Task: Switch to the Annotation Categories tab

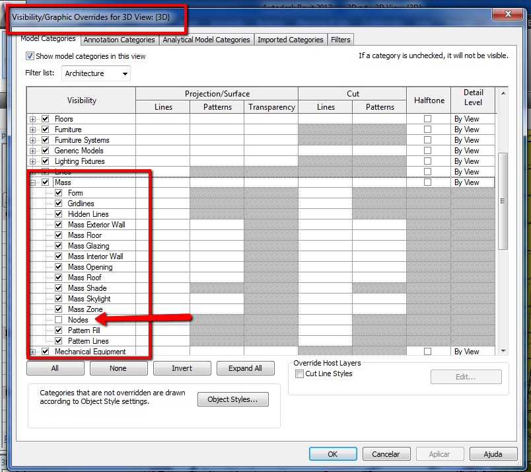Action: 119,40
